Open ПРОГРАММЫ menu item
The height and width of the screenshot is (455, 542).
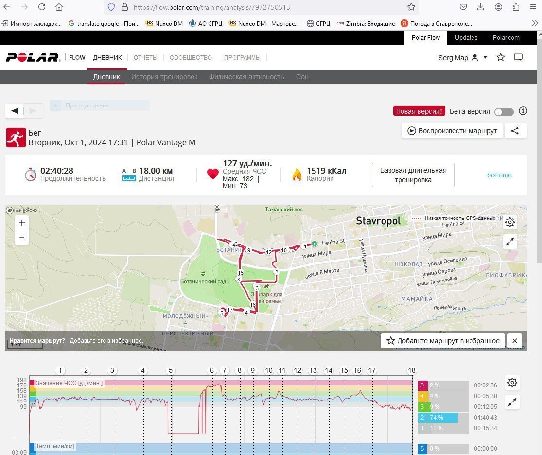click(x=242, y=58)
